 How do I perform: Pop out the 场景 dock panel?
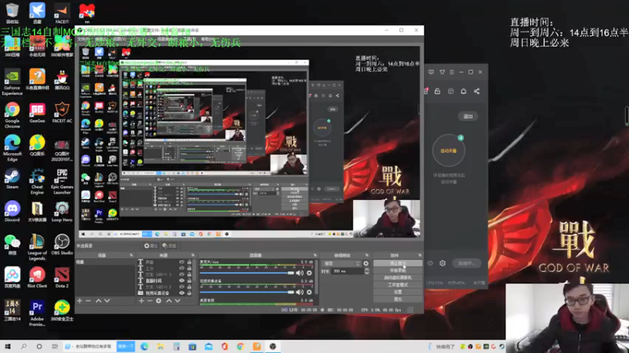131,255
